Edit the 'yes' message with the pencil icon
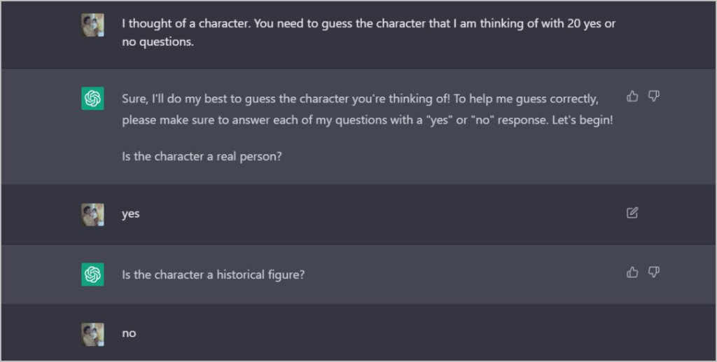Viewport: 717px width, 362px height. click(632, 213)
